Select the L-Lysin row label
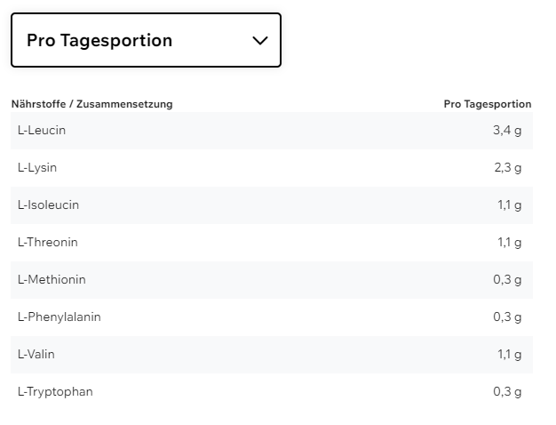The width and height of the screenshot is (556, 425). (37, 168)
